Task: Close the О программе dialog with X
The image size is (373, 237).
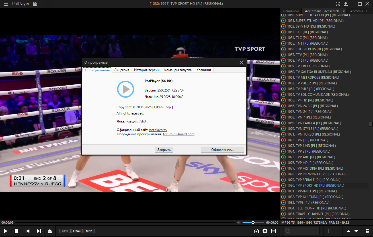Action: (242, 63)
